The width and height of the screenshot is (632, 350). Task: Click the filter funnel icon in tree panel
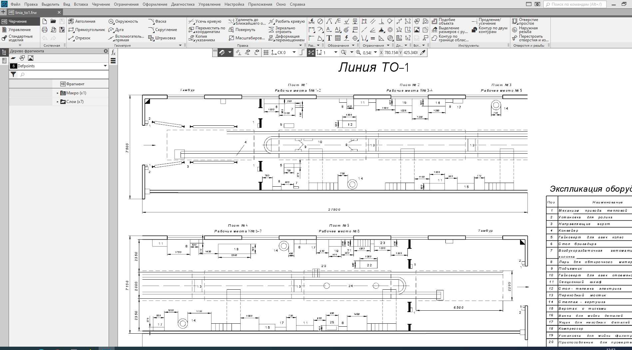tap(13, 74)
